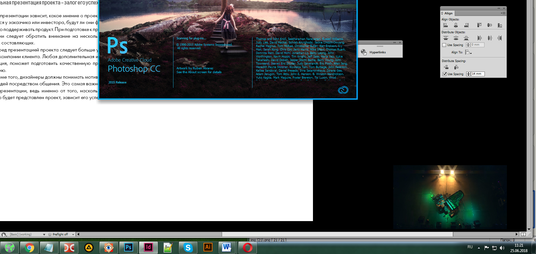Click Align top edges icon

[479, 25]
